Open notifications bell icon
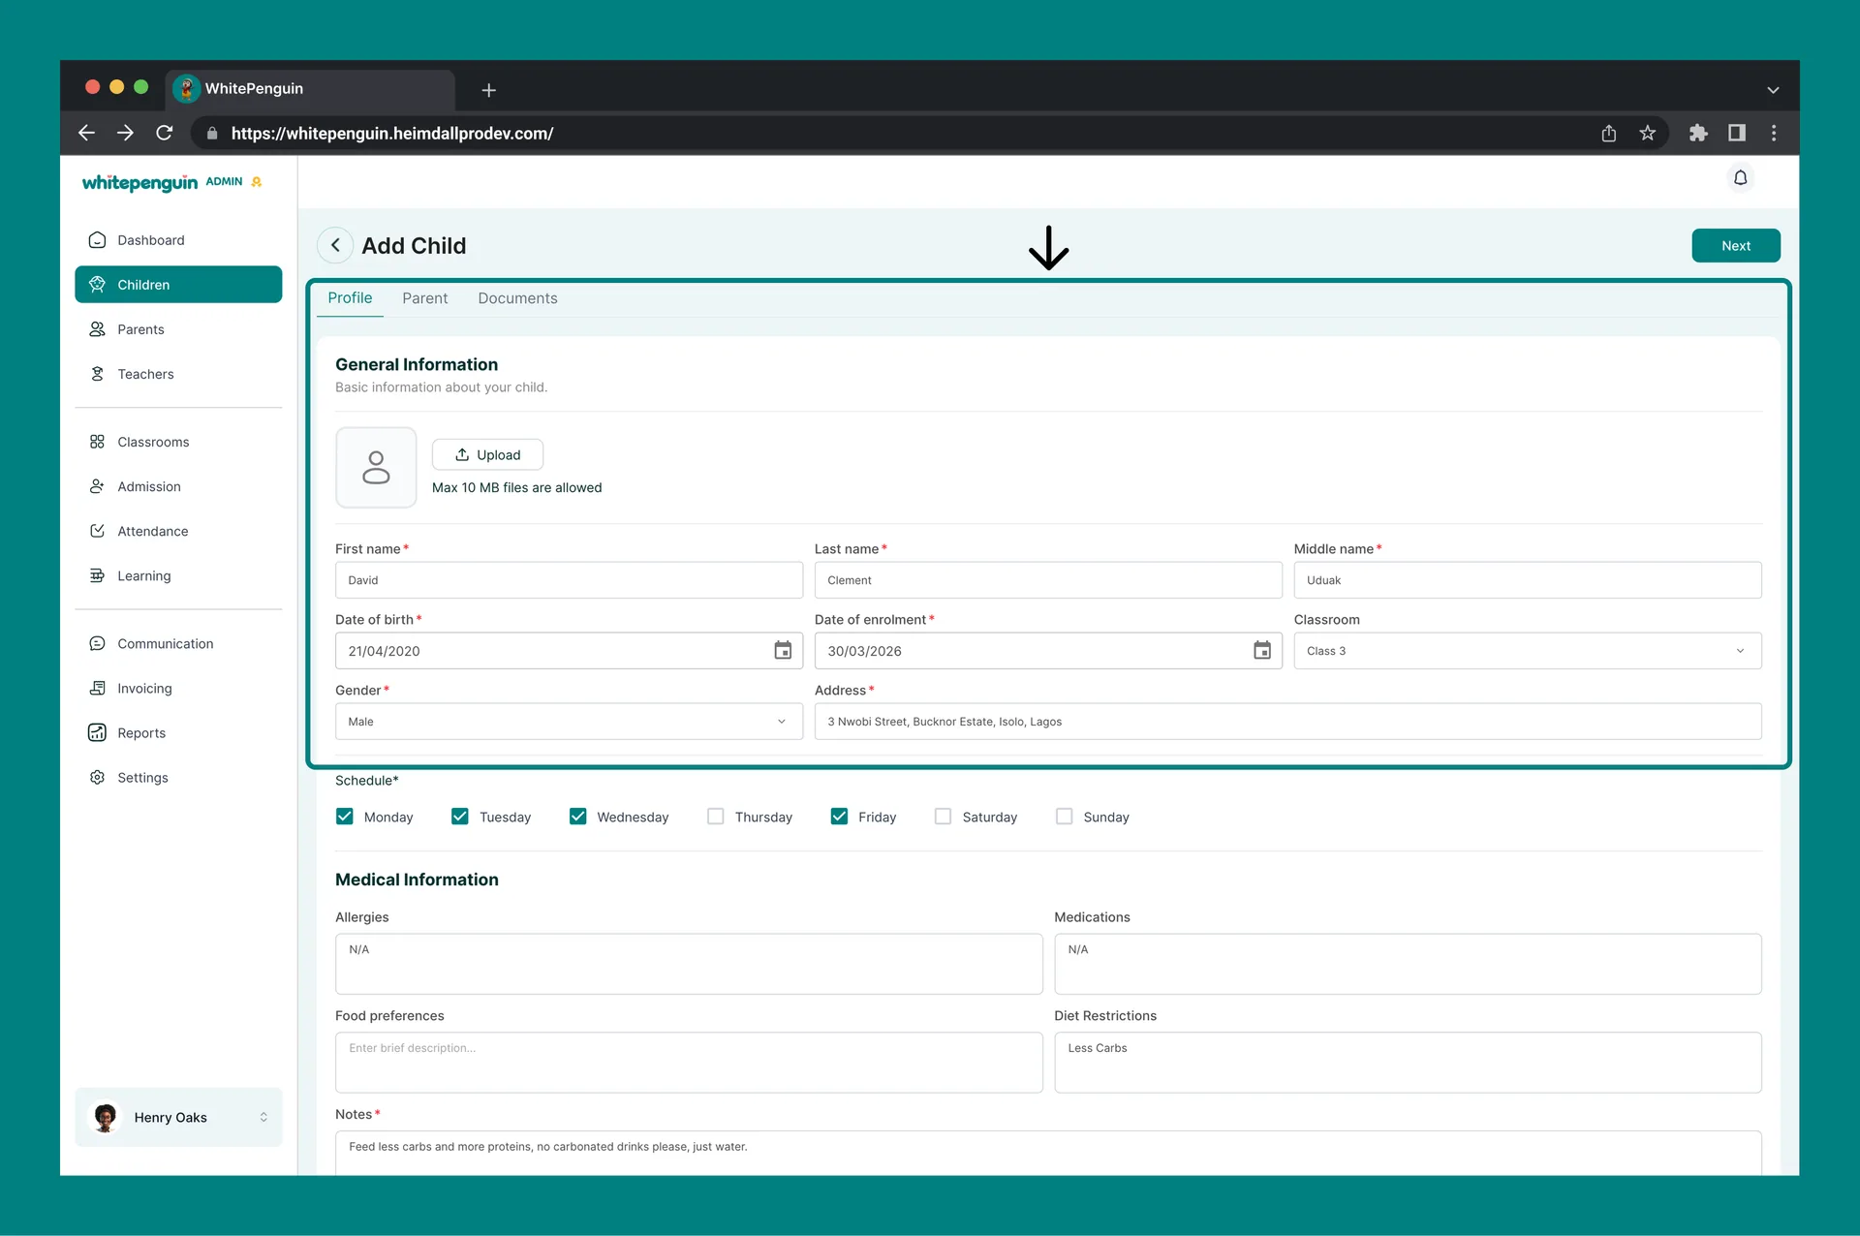This screenshot has width=1860, height=1236. pos(1740,178)
